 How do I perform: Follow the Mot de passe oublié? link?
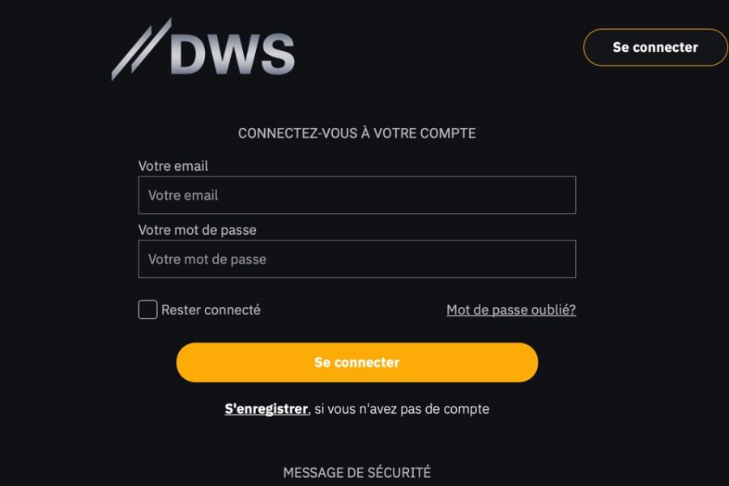[511, 309]
